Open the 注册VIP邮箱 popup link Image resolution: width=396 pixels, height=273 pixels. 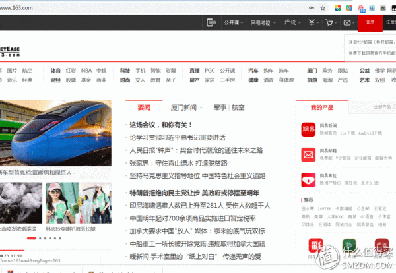tap(372, 42)
